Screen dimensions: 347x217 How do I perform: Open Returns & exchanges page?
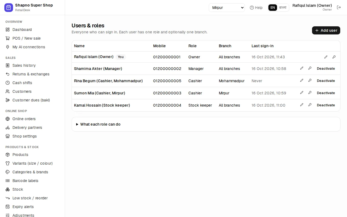[33, 74]
